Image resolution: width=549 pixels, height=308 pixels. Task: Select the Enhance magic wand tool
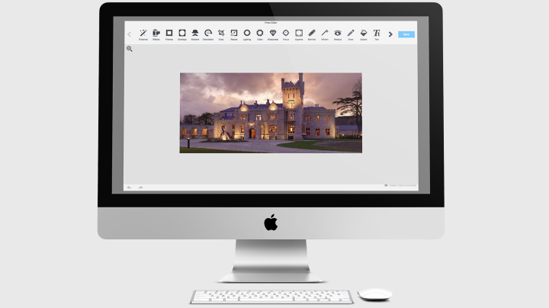143,34
